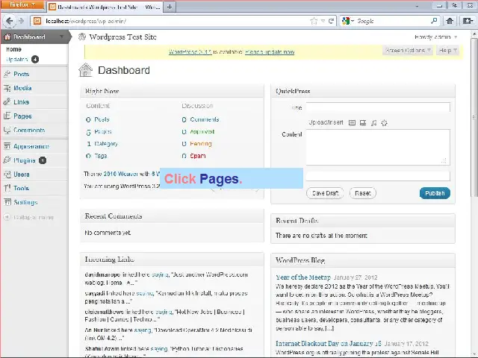Image resolution: width=478 pixels, height=358 pixels.
Task: Click the site identity icon in address bar
Action: tap(37, 21)
